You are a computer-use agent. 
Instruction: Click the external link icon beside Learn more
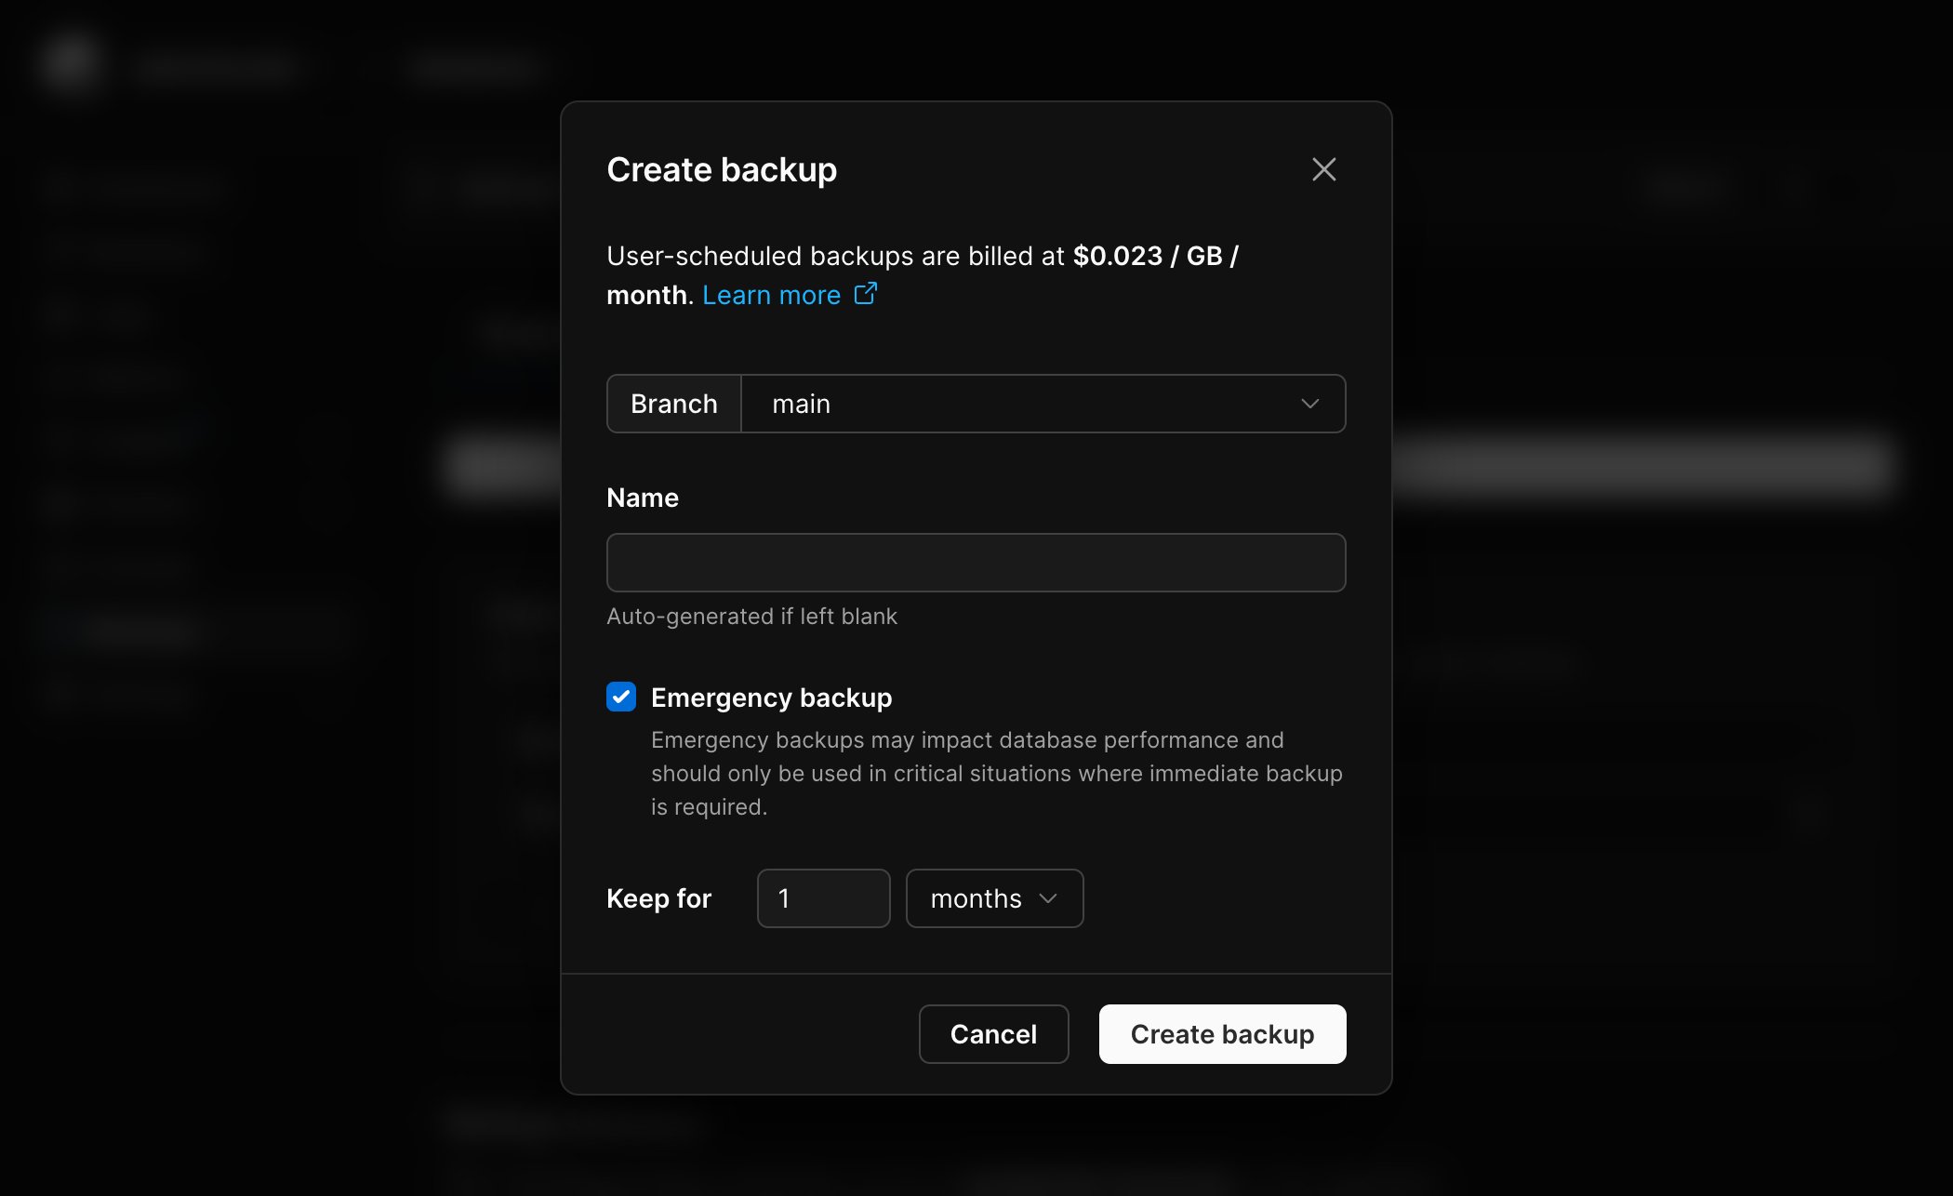tap(866, 294)
